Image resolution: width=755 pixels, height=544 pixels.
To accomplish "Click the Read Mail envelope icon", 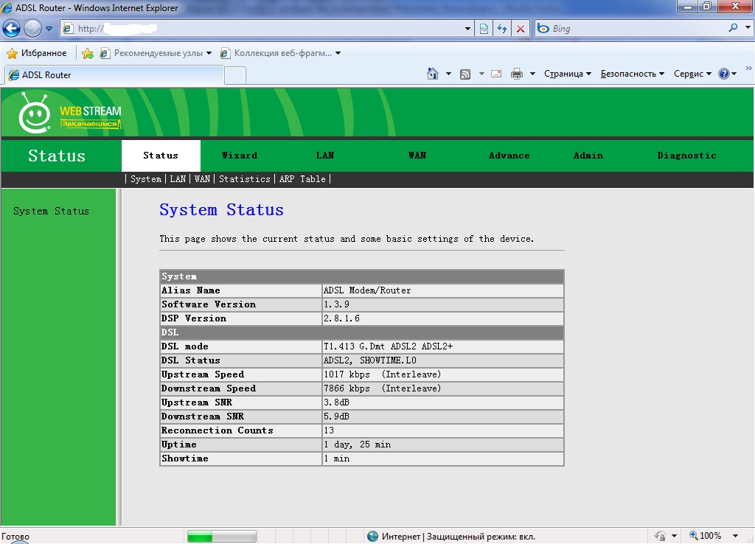I will (x=496, y=74).
